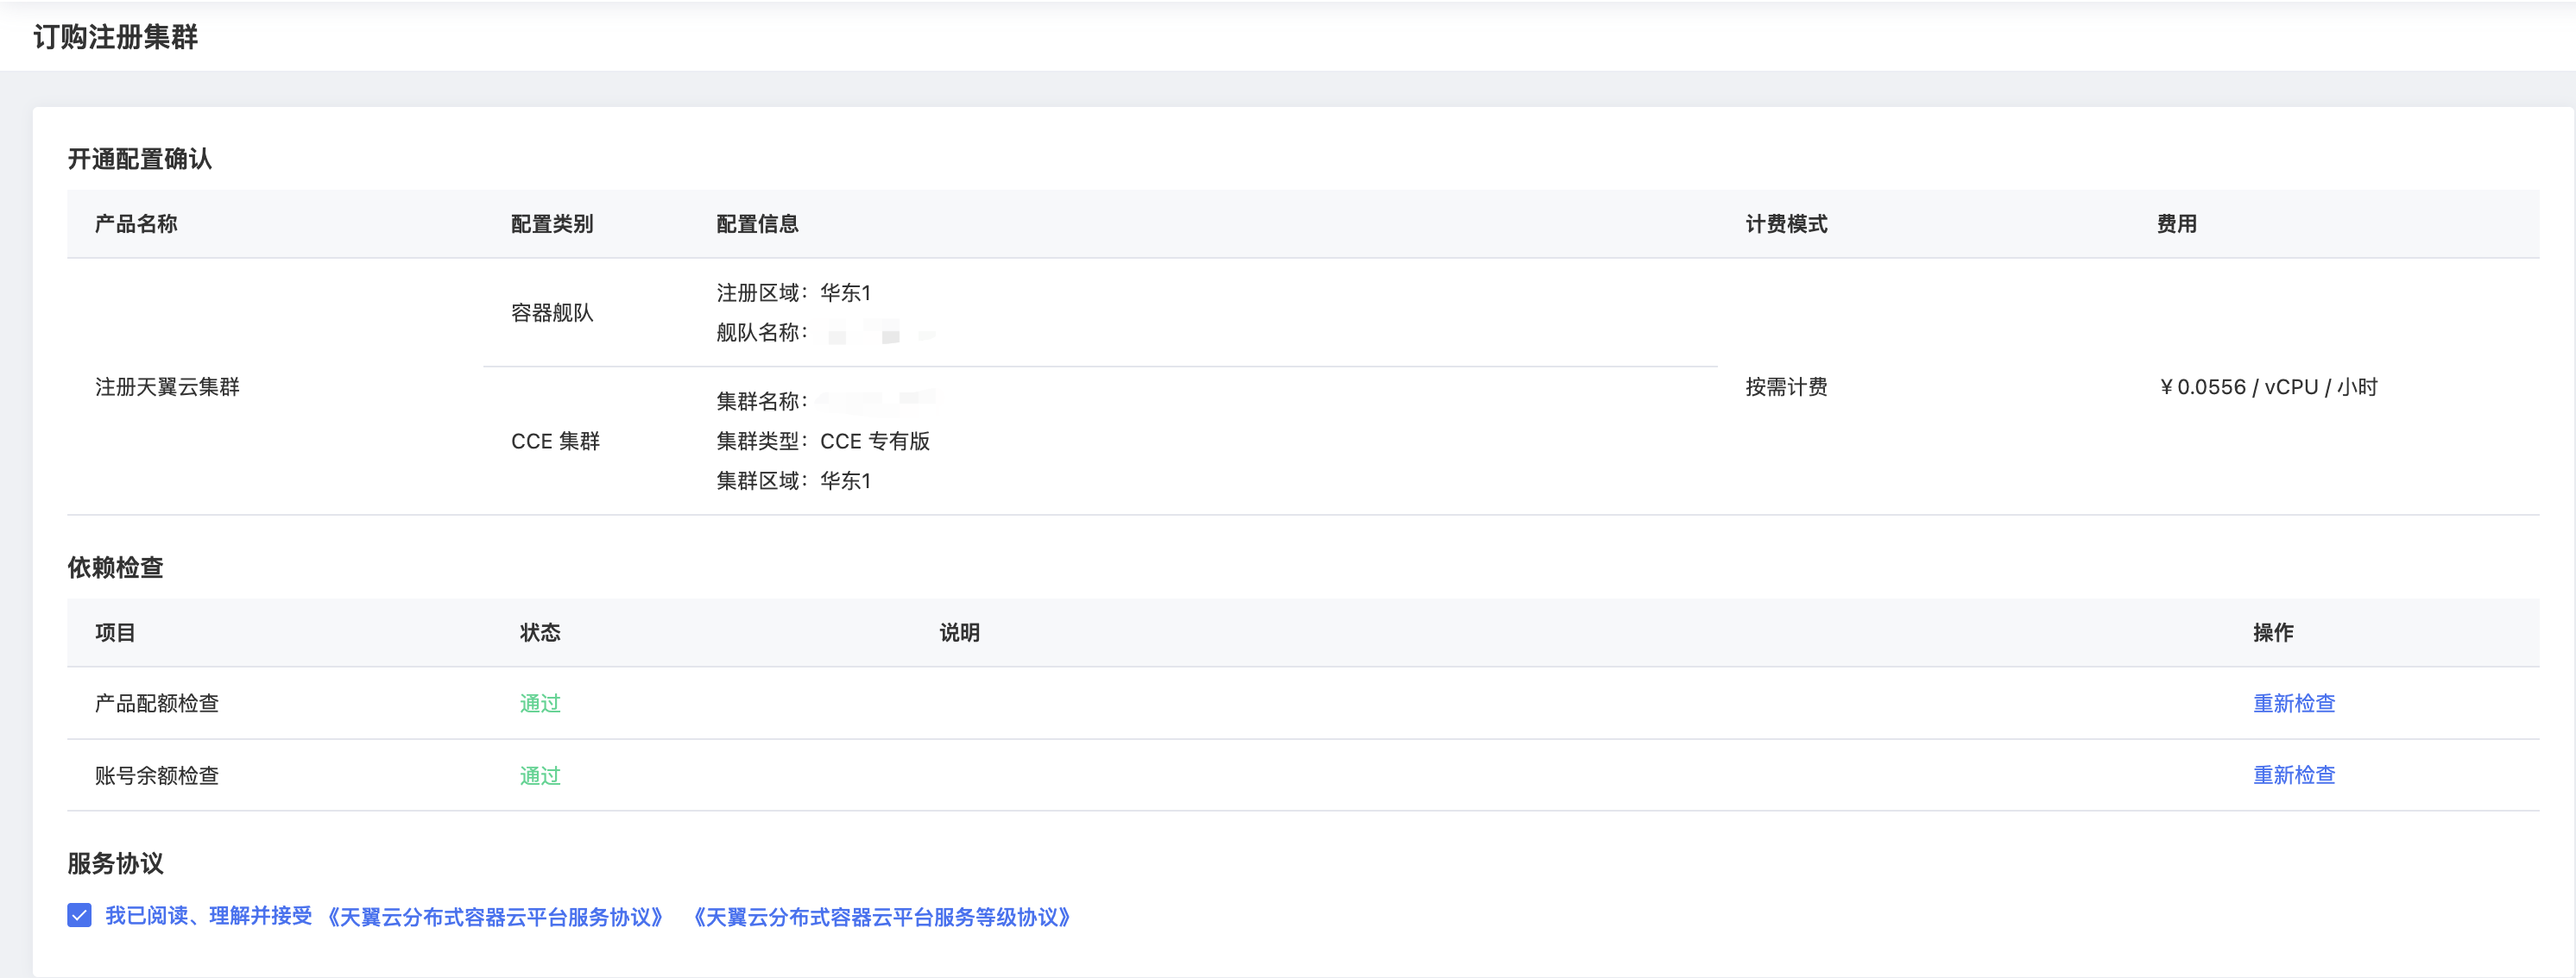Image resolution: width=2576 pixels, height=978 pixels.
Task: Click the 依赖检查 section heading
Action: pos(115,567)
